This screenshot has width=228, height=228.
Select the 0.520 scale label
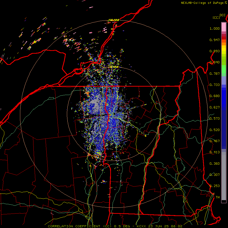pos(215,130)
